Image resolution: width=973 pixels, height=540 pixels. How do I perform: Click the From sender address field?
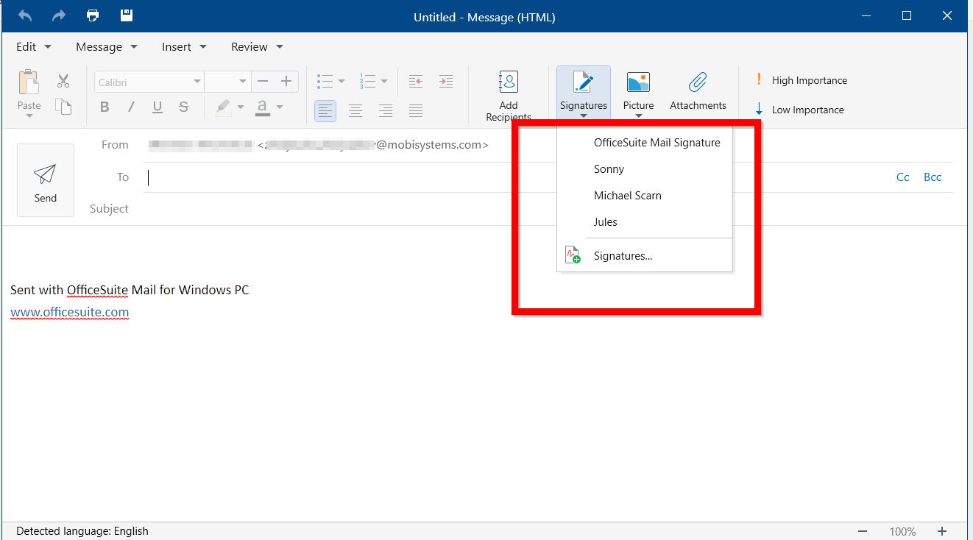pyautogui.click(x=318, y=145)
